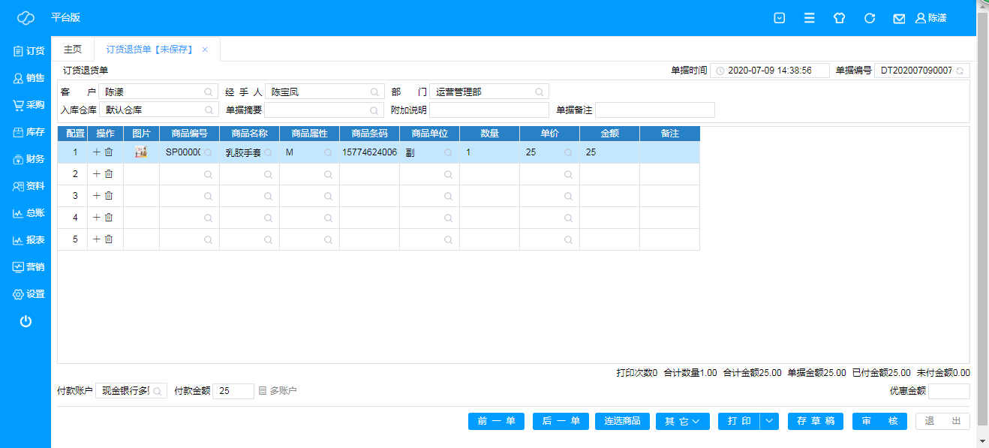Click the cloud logo icon at top left
Image resolution: width=989 pixels, height=448 pixels.
coord(26,18)
